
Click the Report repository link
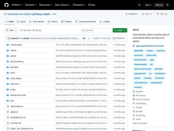coord(140,123)
